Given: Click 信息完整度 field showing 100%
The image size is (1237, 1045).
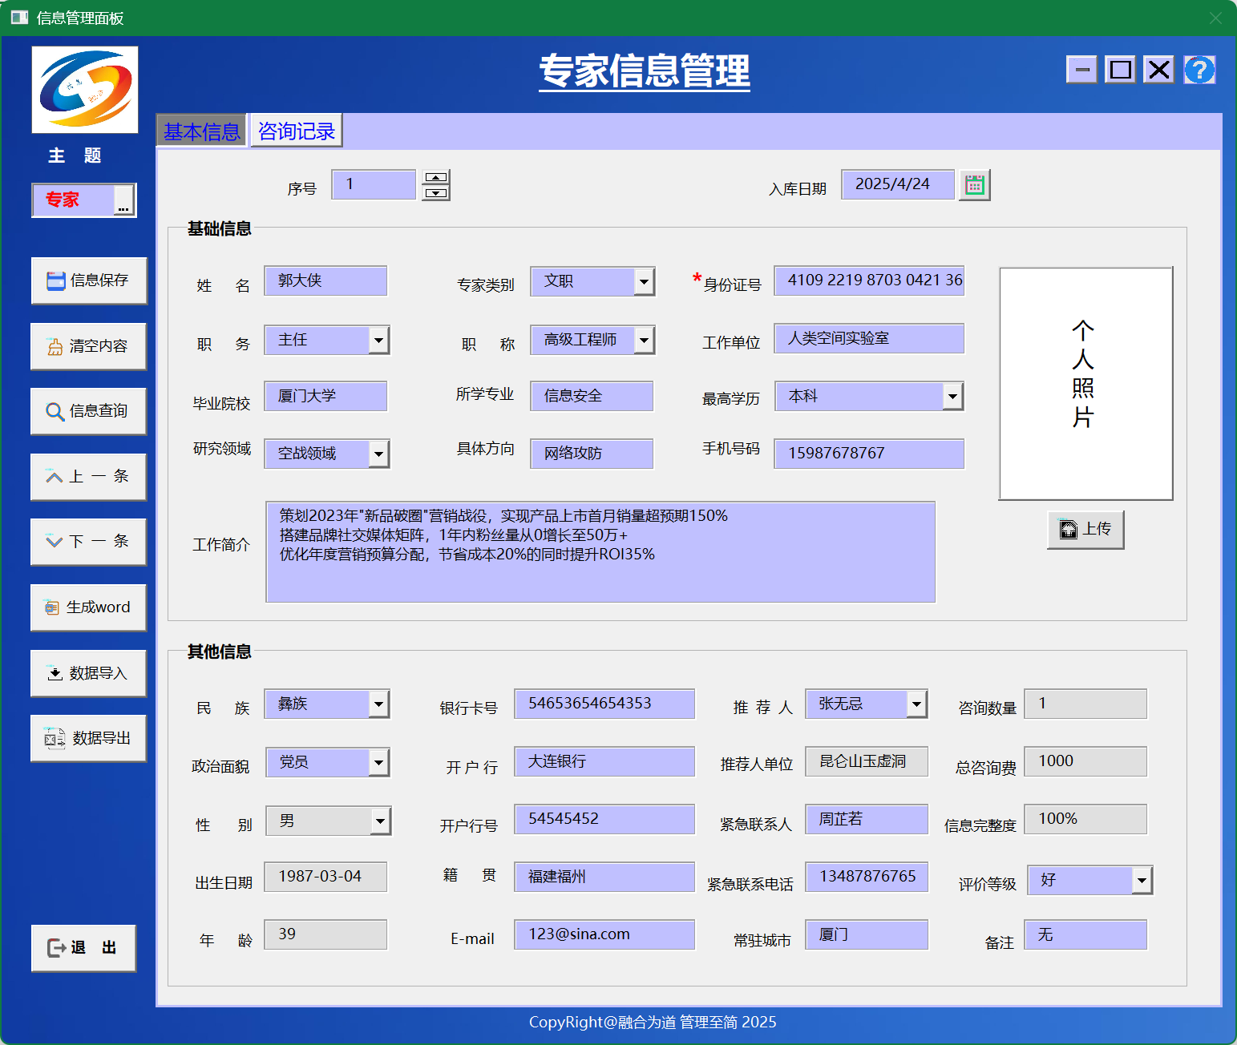Looking at the screenshot, I should click(x=1085, y=819).
